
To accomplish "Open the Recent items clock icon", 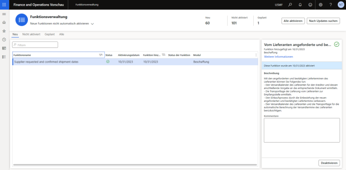I will [x=4, y=40].
